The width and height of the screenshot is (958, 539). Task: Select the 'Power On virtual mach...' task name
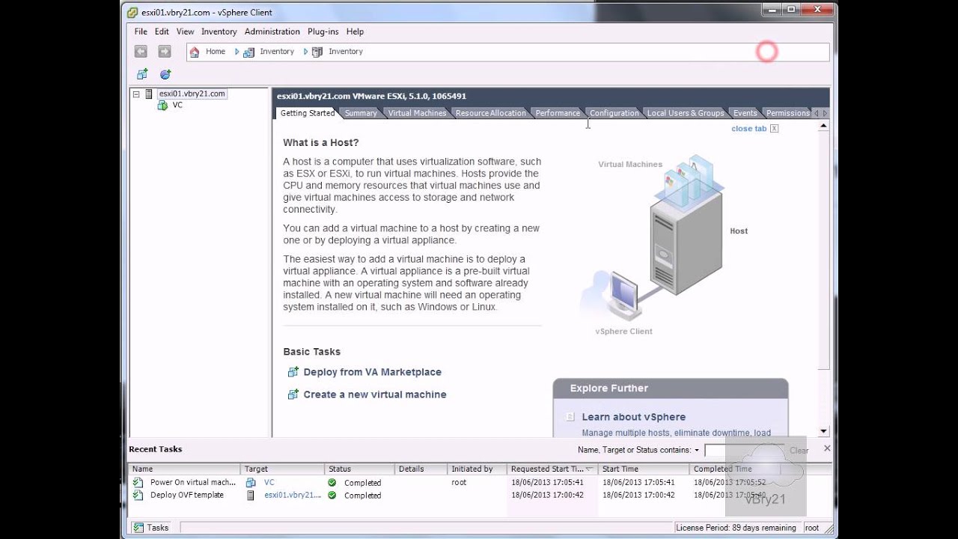tap(193, 483)
